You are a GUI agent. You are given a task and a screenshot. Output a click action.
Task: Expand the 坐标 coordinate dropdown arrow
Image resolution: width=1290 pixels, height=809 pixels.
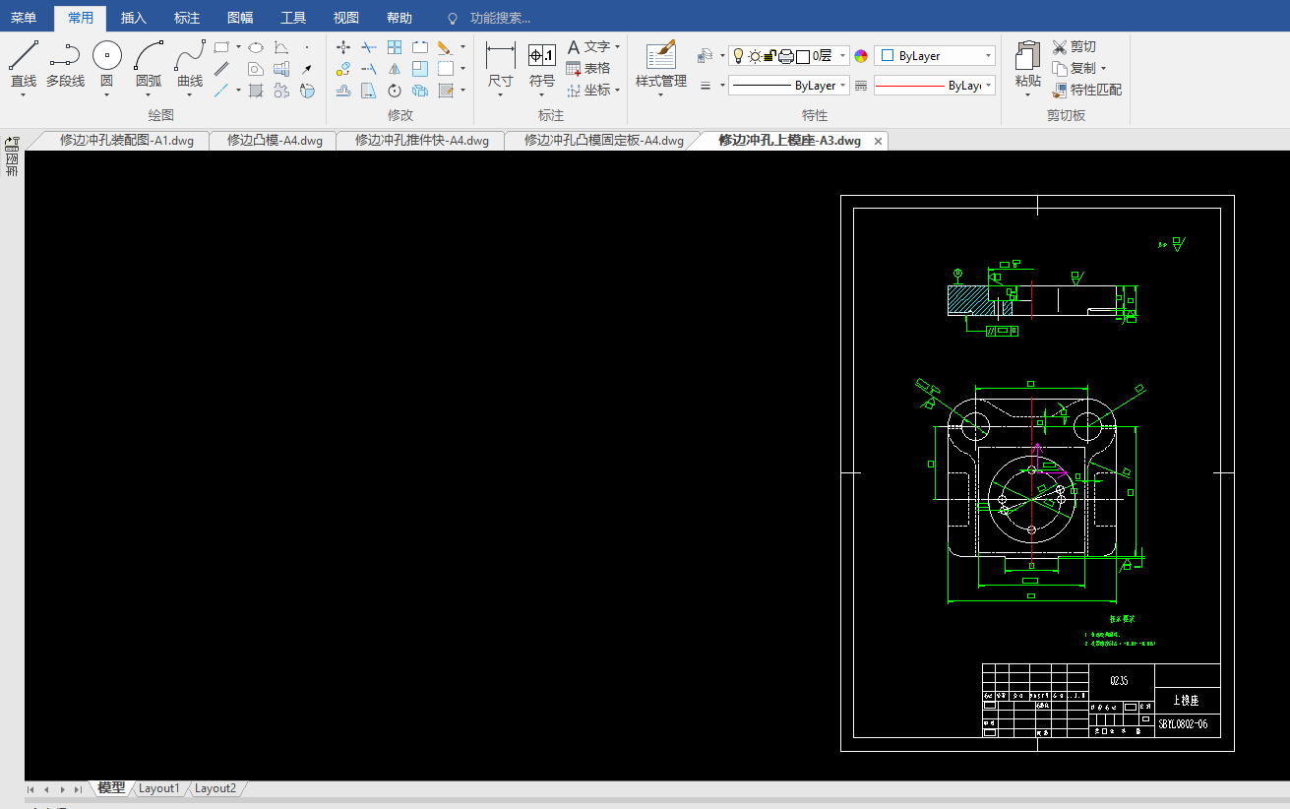(x=618, y=91)
